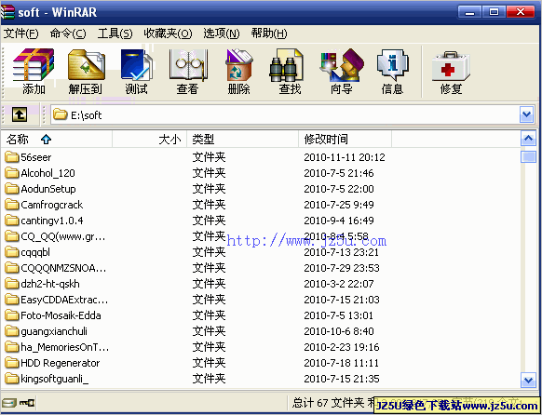Click the date 2010-7-29 23:53
Viewport: 542px width, 415px height.
(x=342, y=268)
